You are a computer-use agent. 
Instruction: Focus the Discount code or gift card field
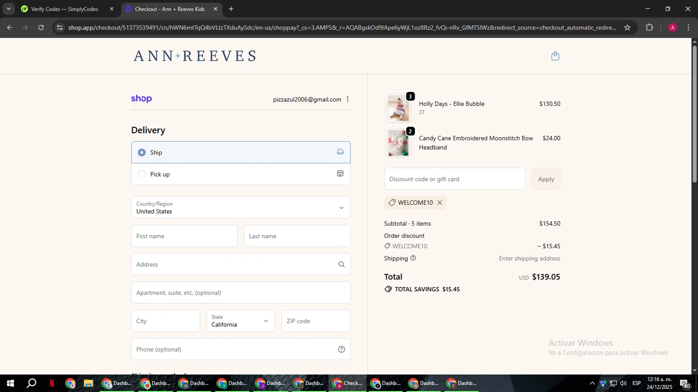point(455,179)
